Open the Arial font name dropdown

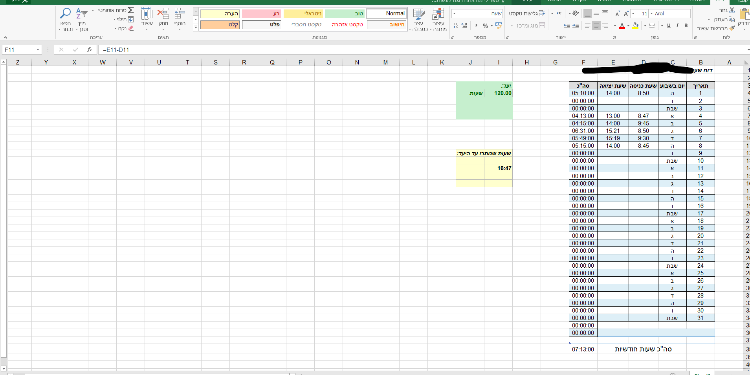[x=651, y=14]
